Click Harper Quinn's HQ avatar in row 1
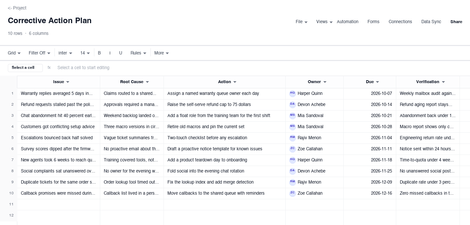The width and height of the screenshot is (470, 225). pyautogui.click(x=292, y=94)
